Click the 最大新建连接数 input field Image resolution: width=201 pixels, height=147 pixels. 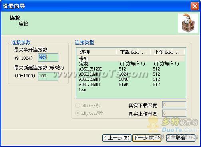[48, 76]
